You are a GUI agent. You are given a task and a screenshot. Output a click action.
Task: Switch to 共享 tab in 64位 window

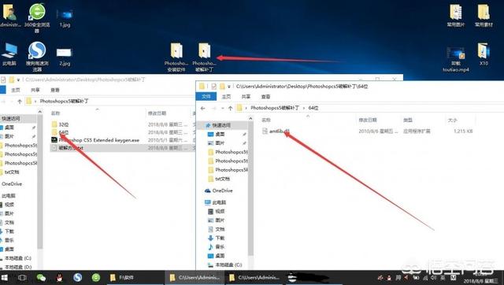tap(246, 96)
